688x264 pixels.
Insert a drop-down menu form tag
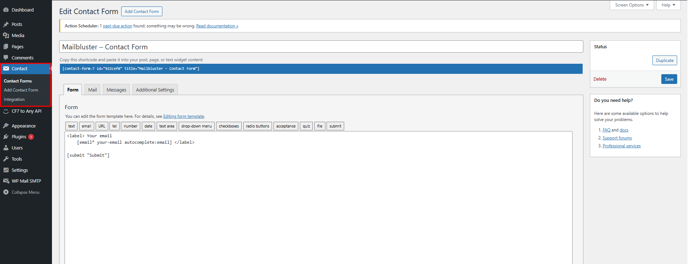pyautogui.click(x=196, y=126)
